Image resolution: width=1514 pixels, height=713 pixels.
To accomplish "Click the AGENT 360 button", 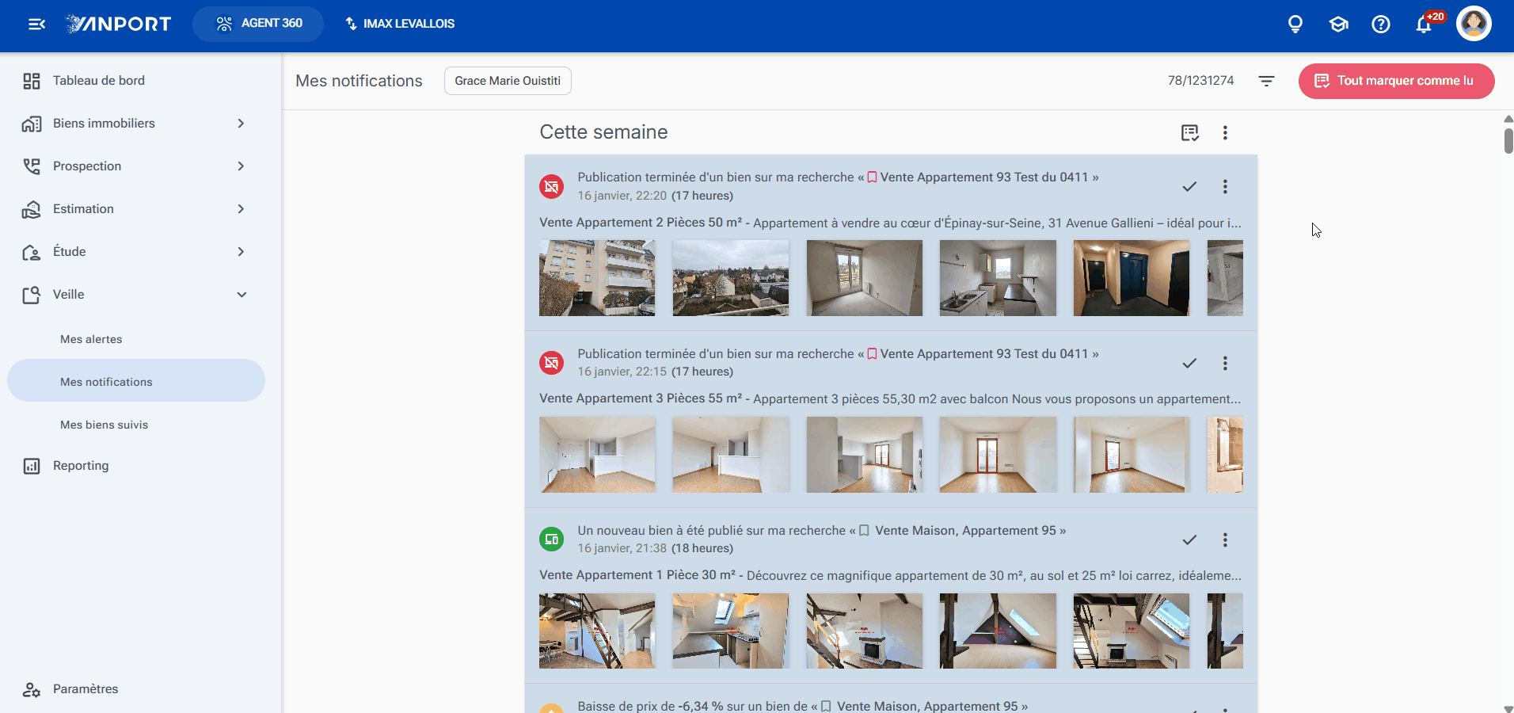I will tap(258, 24).
